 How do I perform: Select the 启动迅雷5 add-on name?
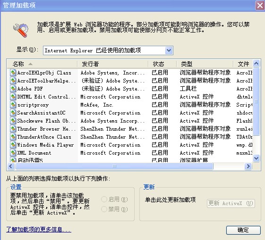[x=30, y=160]
